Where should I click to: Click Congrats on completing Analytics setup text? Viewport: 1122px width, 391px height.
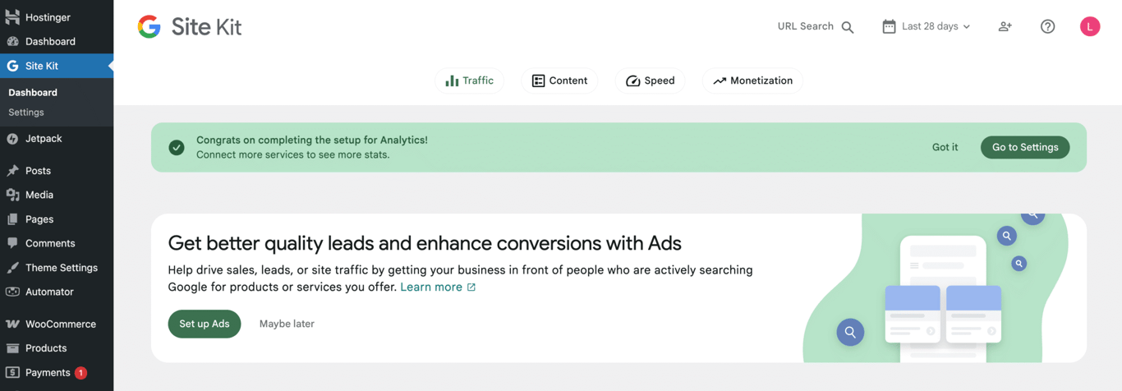pos(312,140)
